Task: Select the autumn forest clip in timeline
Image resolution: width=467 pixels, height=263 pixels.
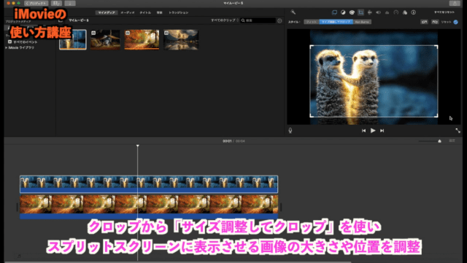Action: [x=149, y=207]
